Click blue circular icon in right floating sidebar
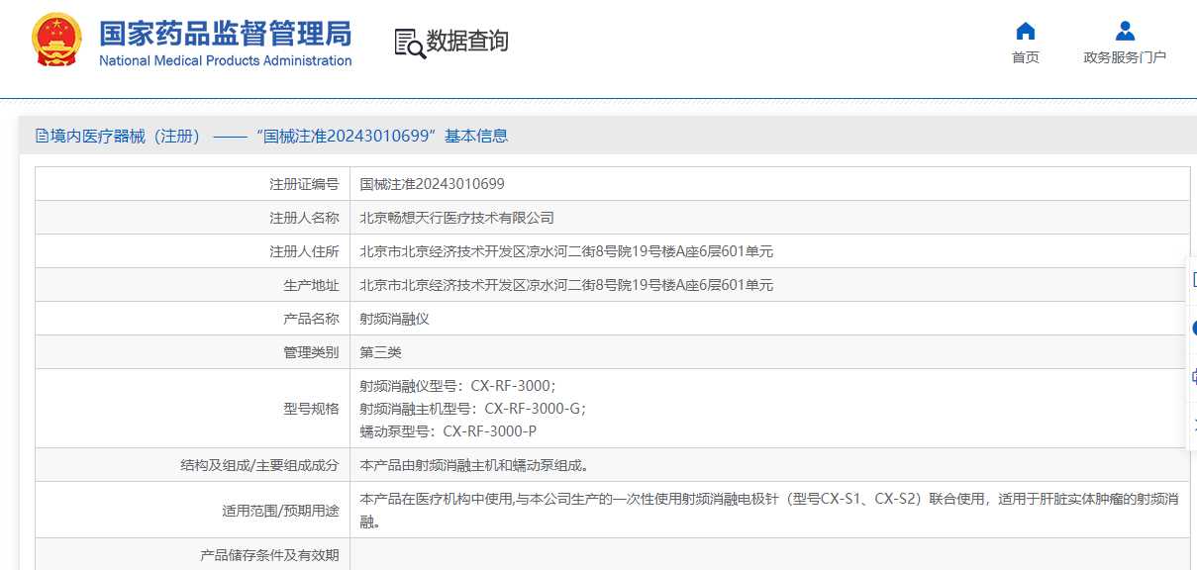Viewport: 1197px width, 570px height. tap(1193, 328)
